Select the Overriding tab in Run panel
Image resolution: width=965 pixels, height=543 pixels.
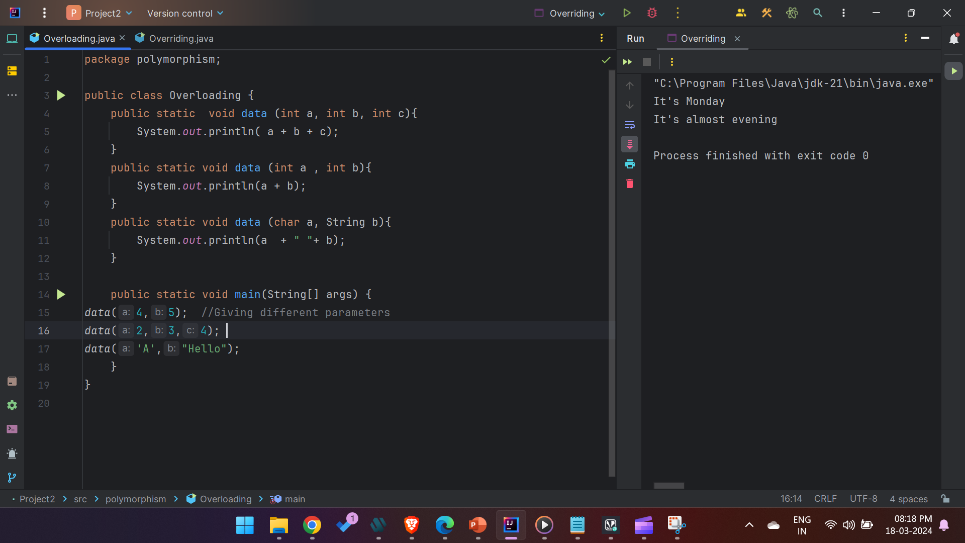[x=703, y=38]
